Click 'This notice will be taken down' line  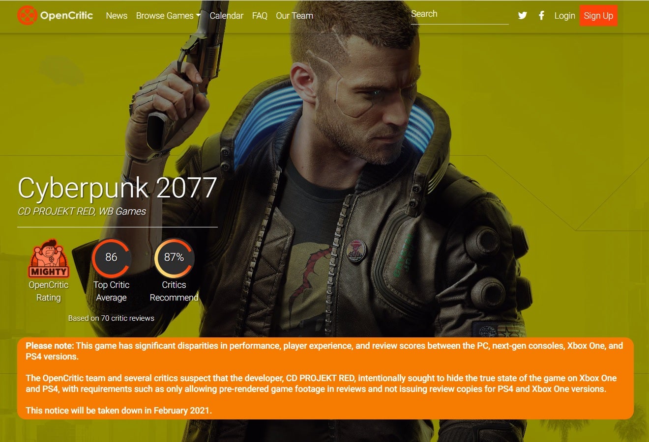click(x=118, y=411)
